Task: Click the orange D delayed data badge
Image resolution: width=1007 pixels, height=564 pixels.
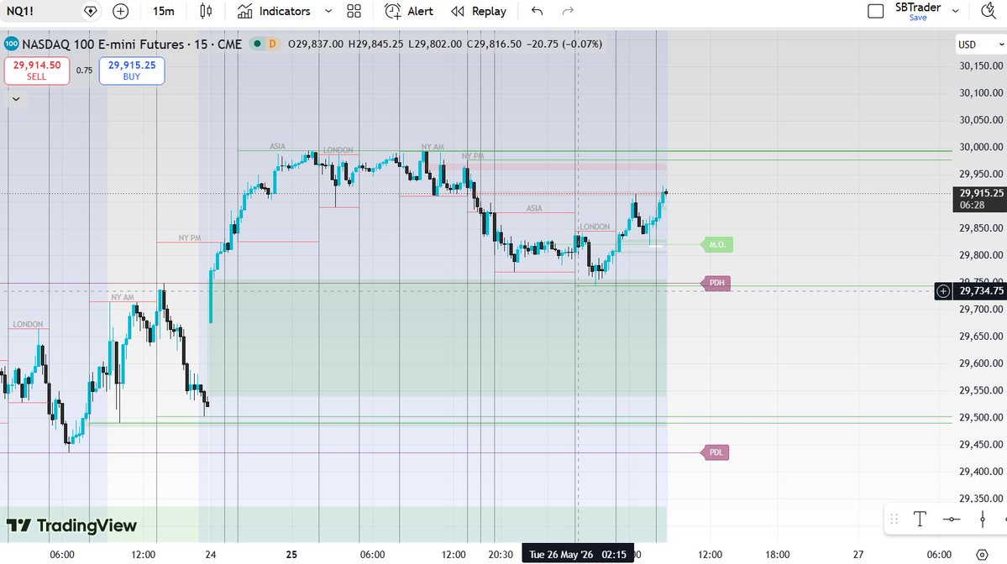Action: tap(272, 44)
